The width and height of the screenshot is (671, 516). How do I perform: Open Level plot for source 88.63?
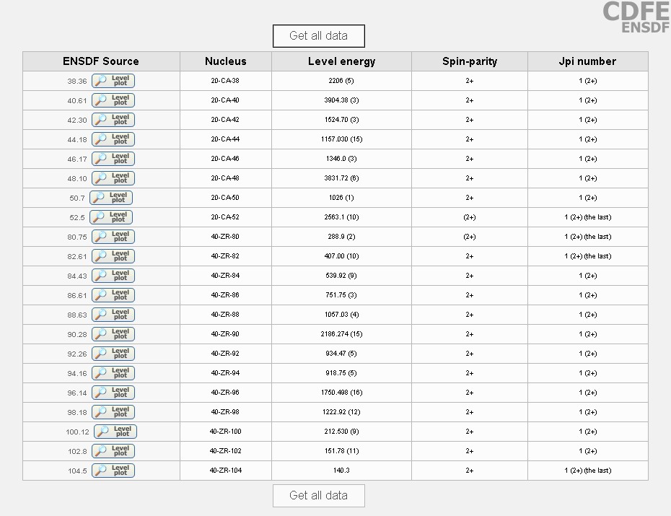[x=113, y=315]
